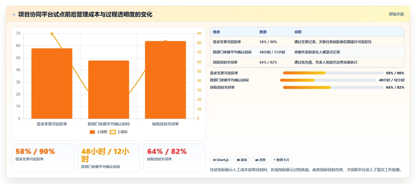This screenshot has height=184, width=416.
Task: Select table cell 58% / 90%
Action: pyautogui.click(x=268, y=42)
